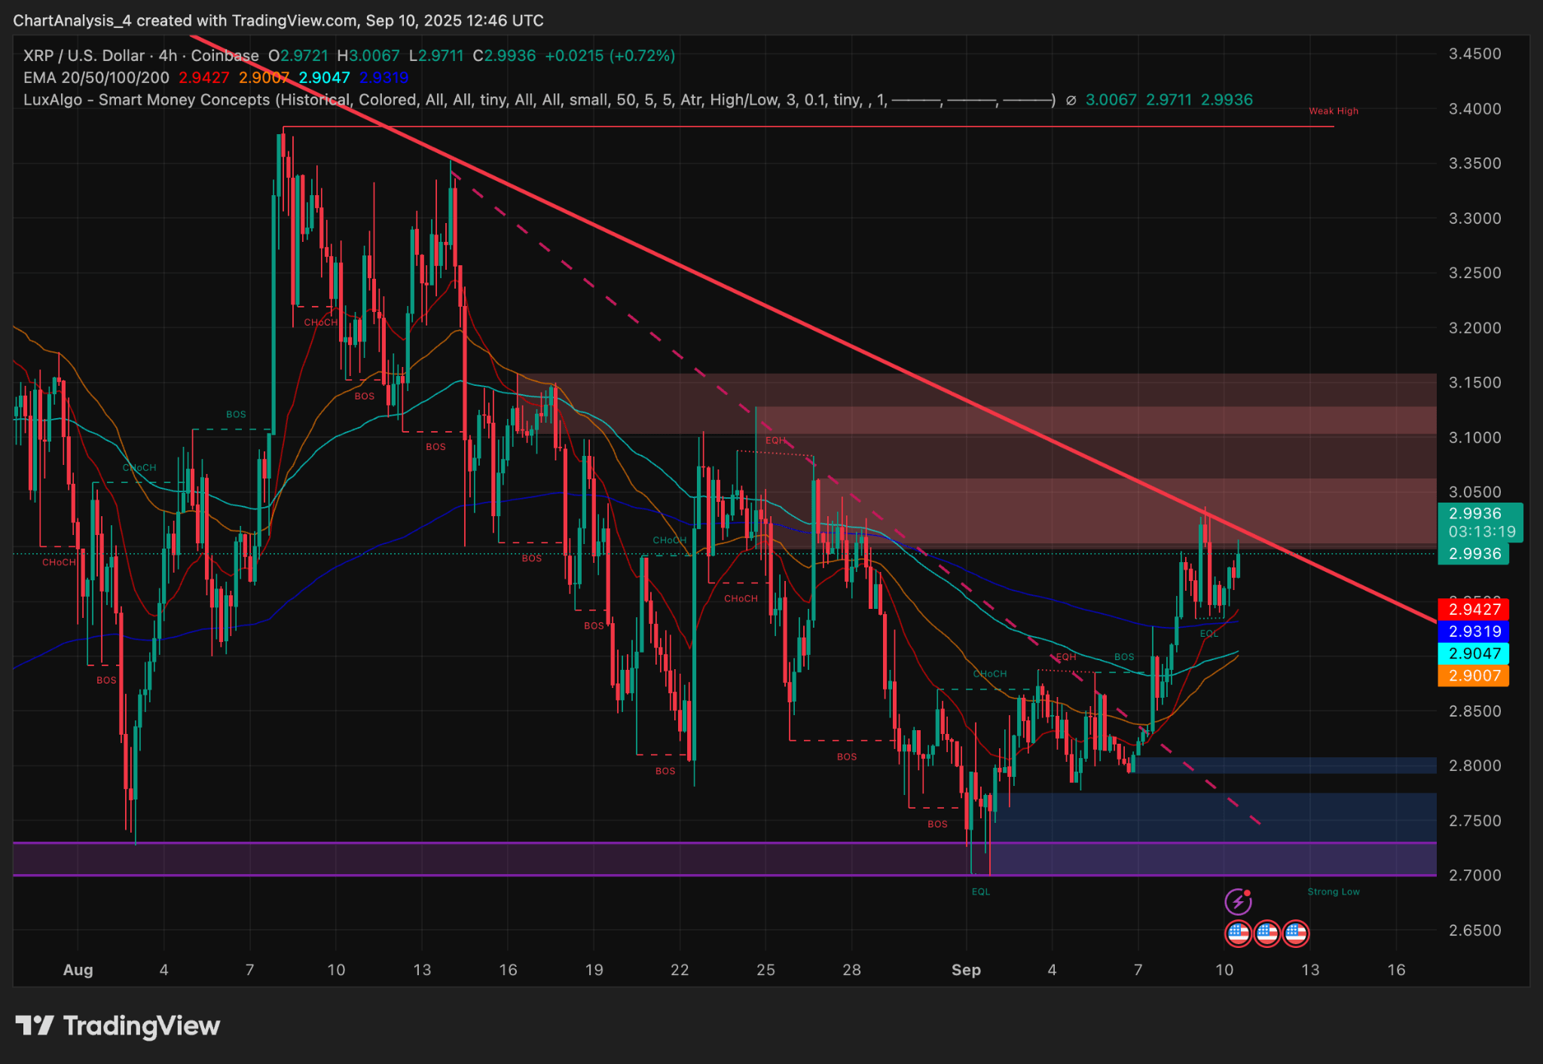Toggle visibility of the LuxAlgo Smart Money Concepts indicator
1543x1064 pixels.
(143, 99)
